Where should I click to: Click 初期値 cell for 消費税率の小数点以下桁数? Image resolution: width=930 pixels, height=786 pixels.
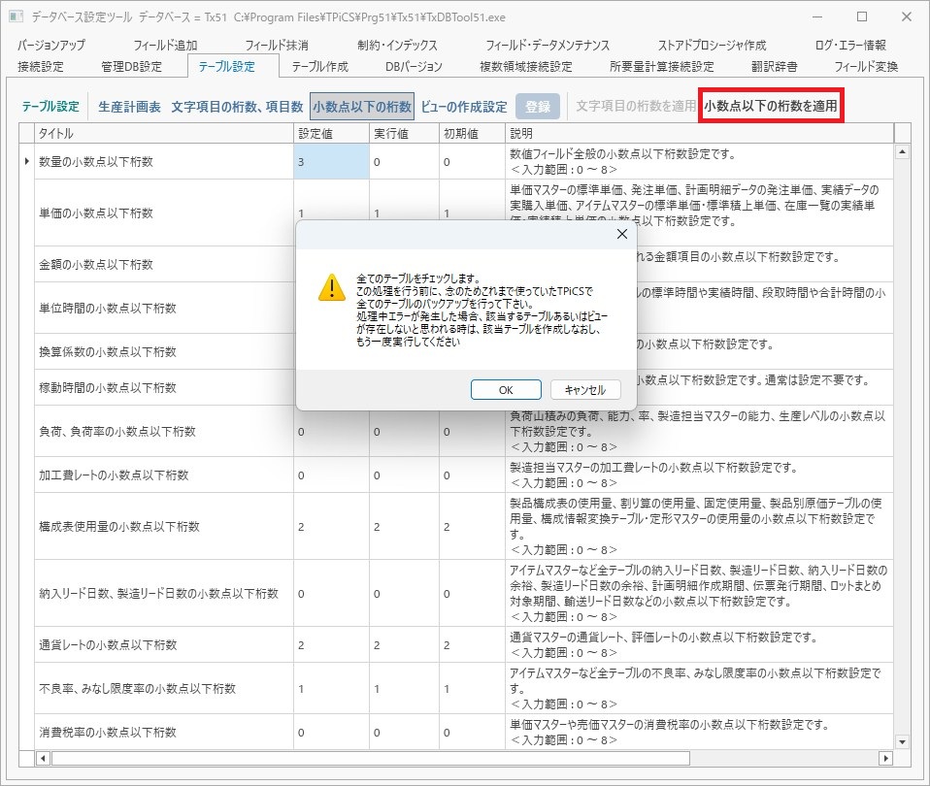coord(472,732)
